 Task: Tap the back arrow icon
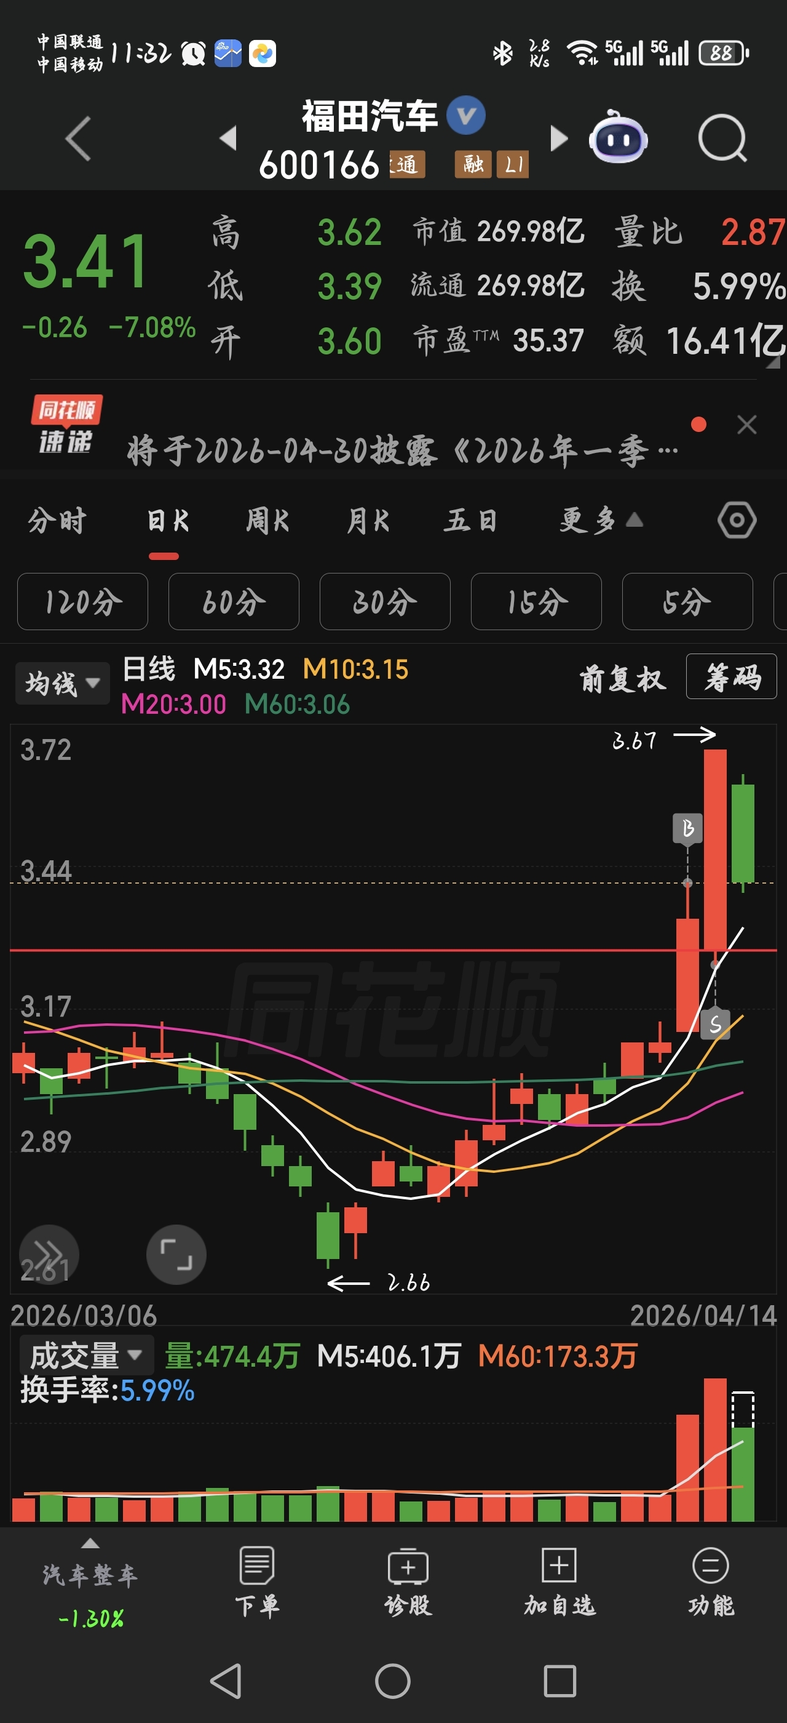pyautogui.click(x=78, y=138)
